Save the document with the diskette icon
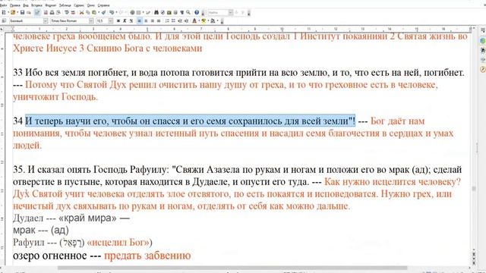Viewport: 486px width, 273px height. pos(22,12)
